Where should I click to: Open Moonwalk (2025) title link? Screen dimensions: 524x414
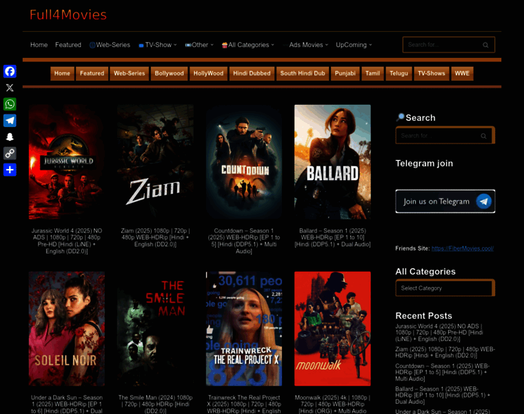332,404
